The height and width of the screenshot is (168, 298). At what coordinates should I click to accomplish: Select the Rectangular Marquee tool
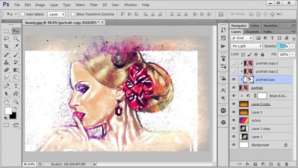[x=6, y=31]
